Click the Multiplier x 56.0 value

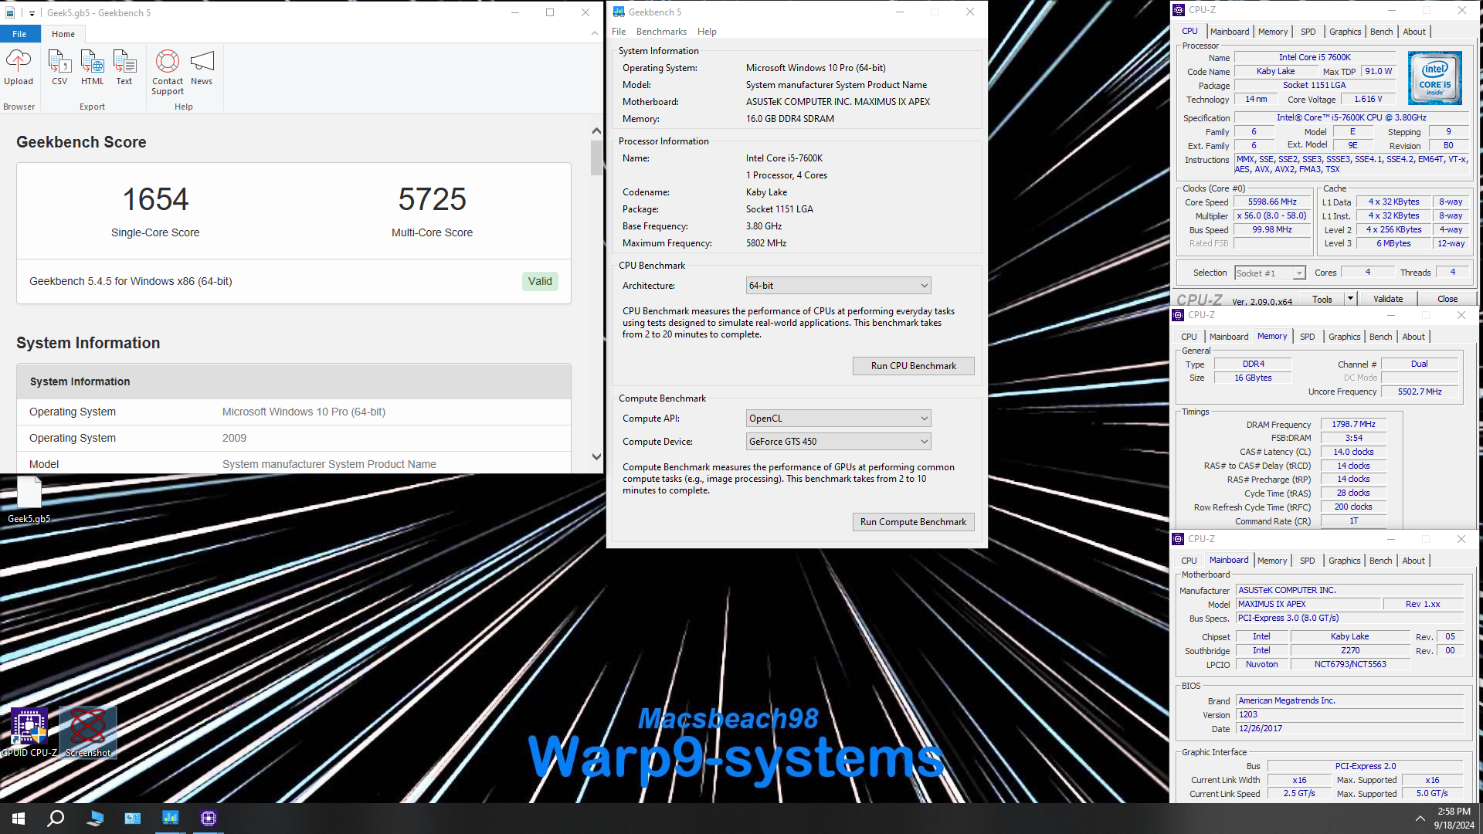1272,216
